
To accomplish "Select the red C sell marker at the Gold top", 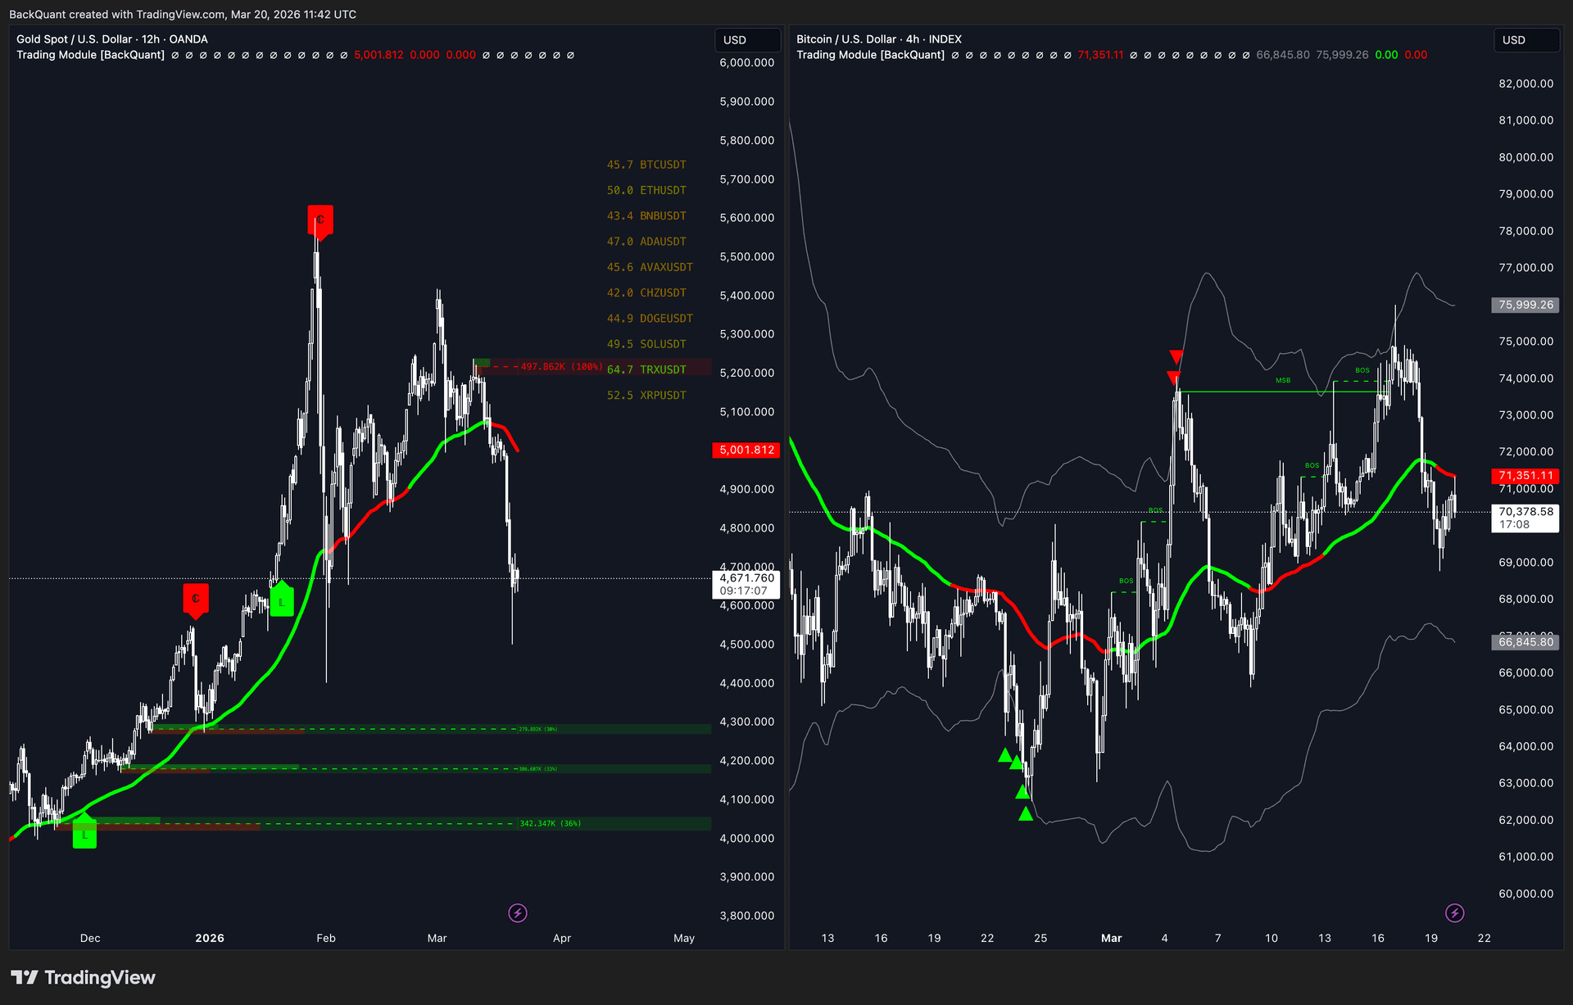I will [320, 220].
